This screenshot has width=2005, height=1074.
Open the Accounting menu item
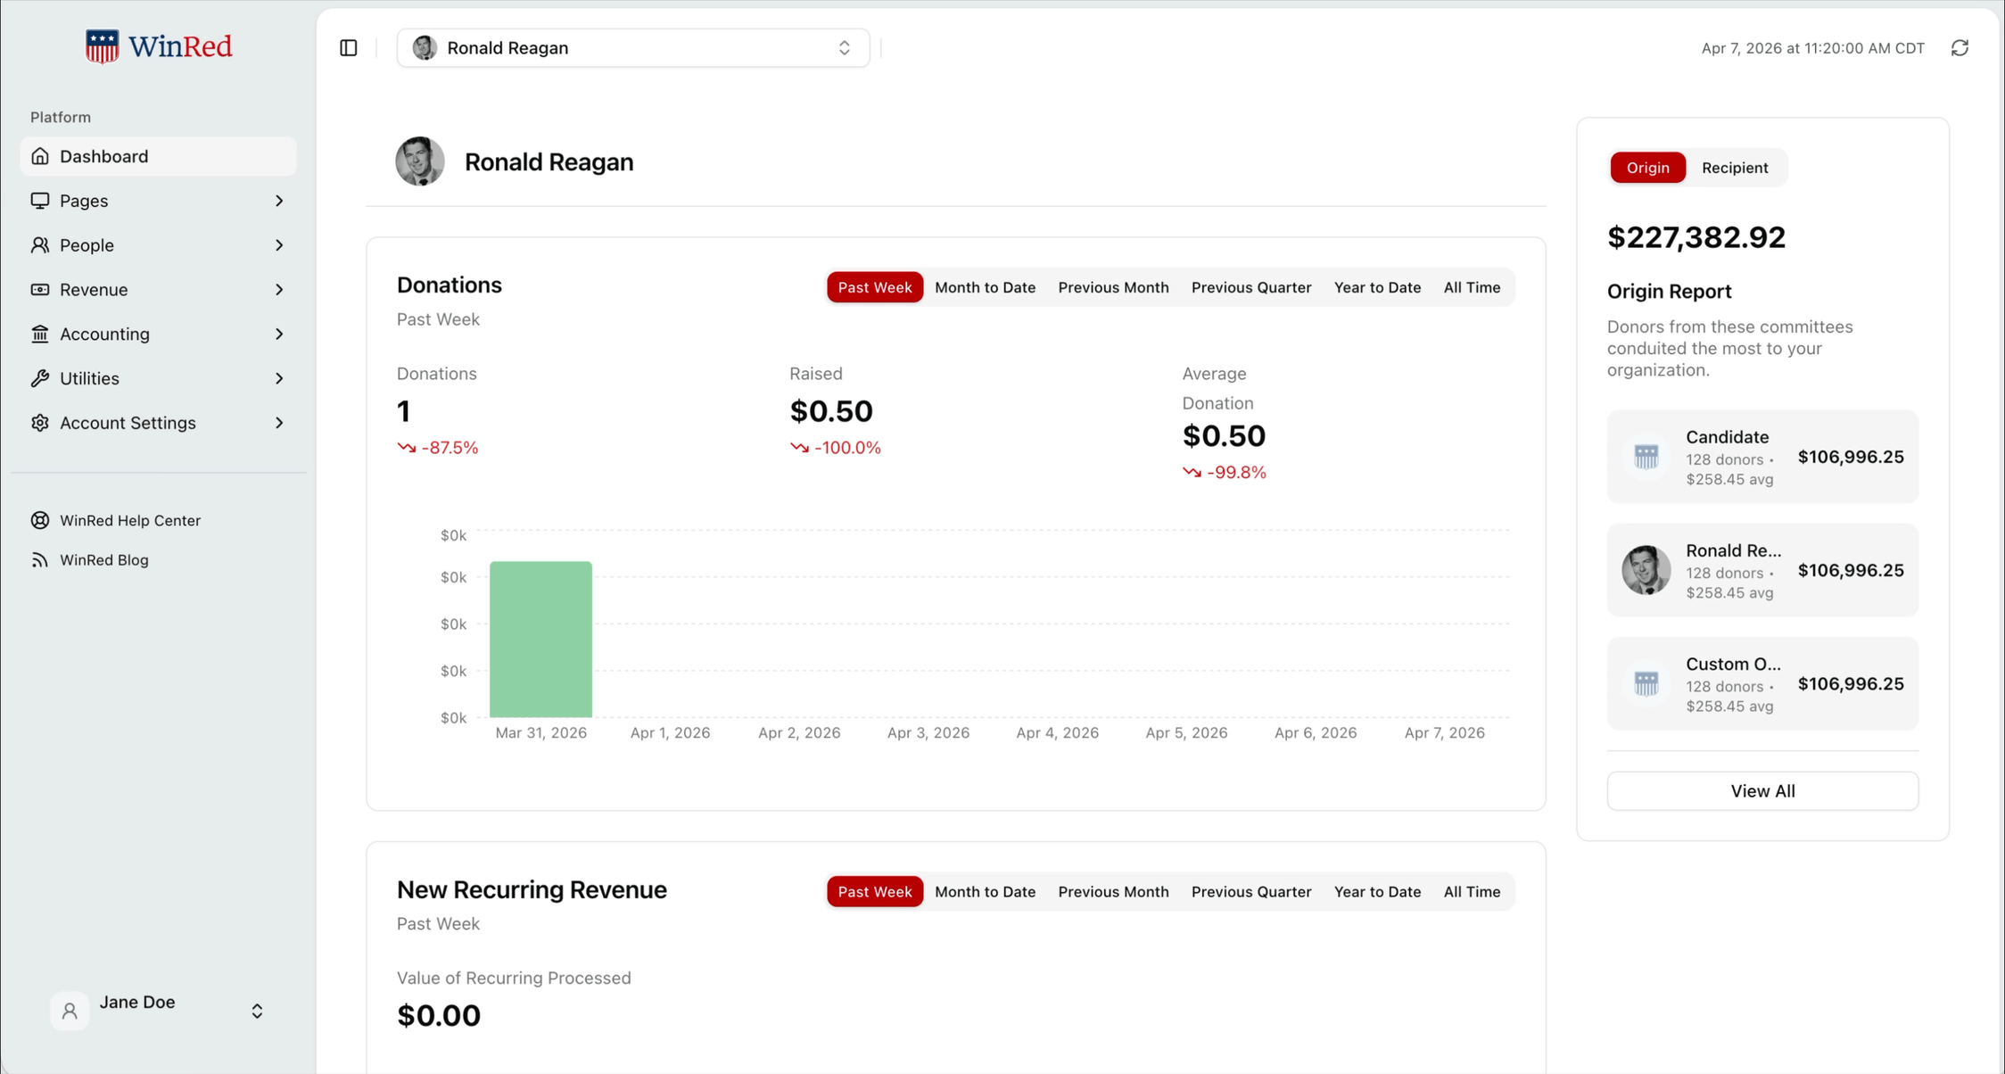158,334
